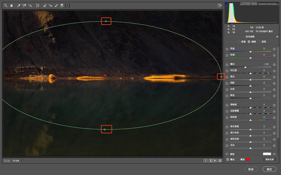The height and width of the screenshot is (175, 281).
Task: Select the 画笔 radio option
Action: [259, 41]
